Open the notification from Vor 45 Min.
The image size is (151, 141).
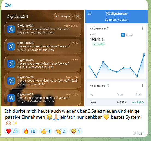pos(43,29)
